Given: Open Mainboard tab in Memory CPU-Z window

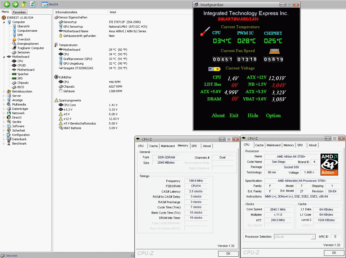Looking at the screenshot, I should click(168, 146).
